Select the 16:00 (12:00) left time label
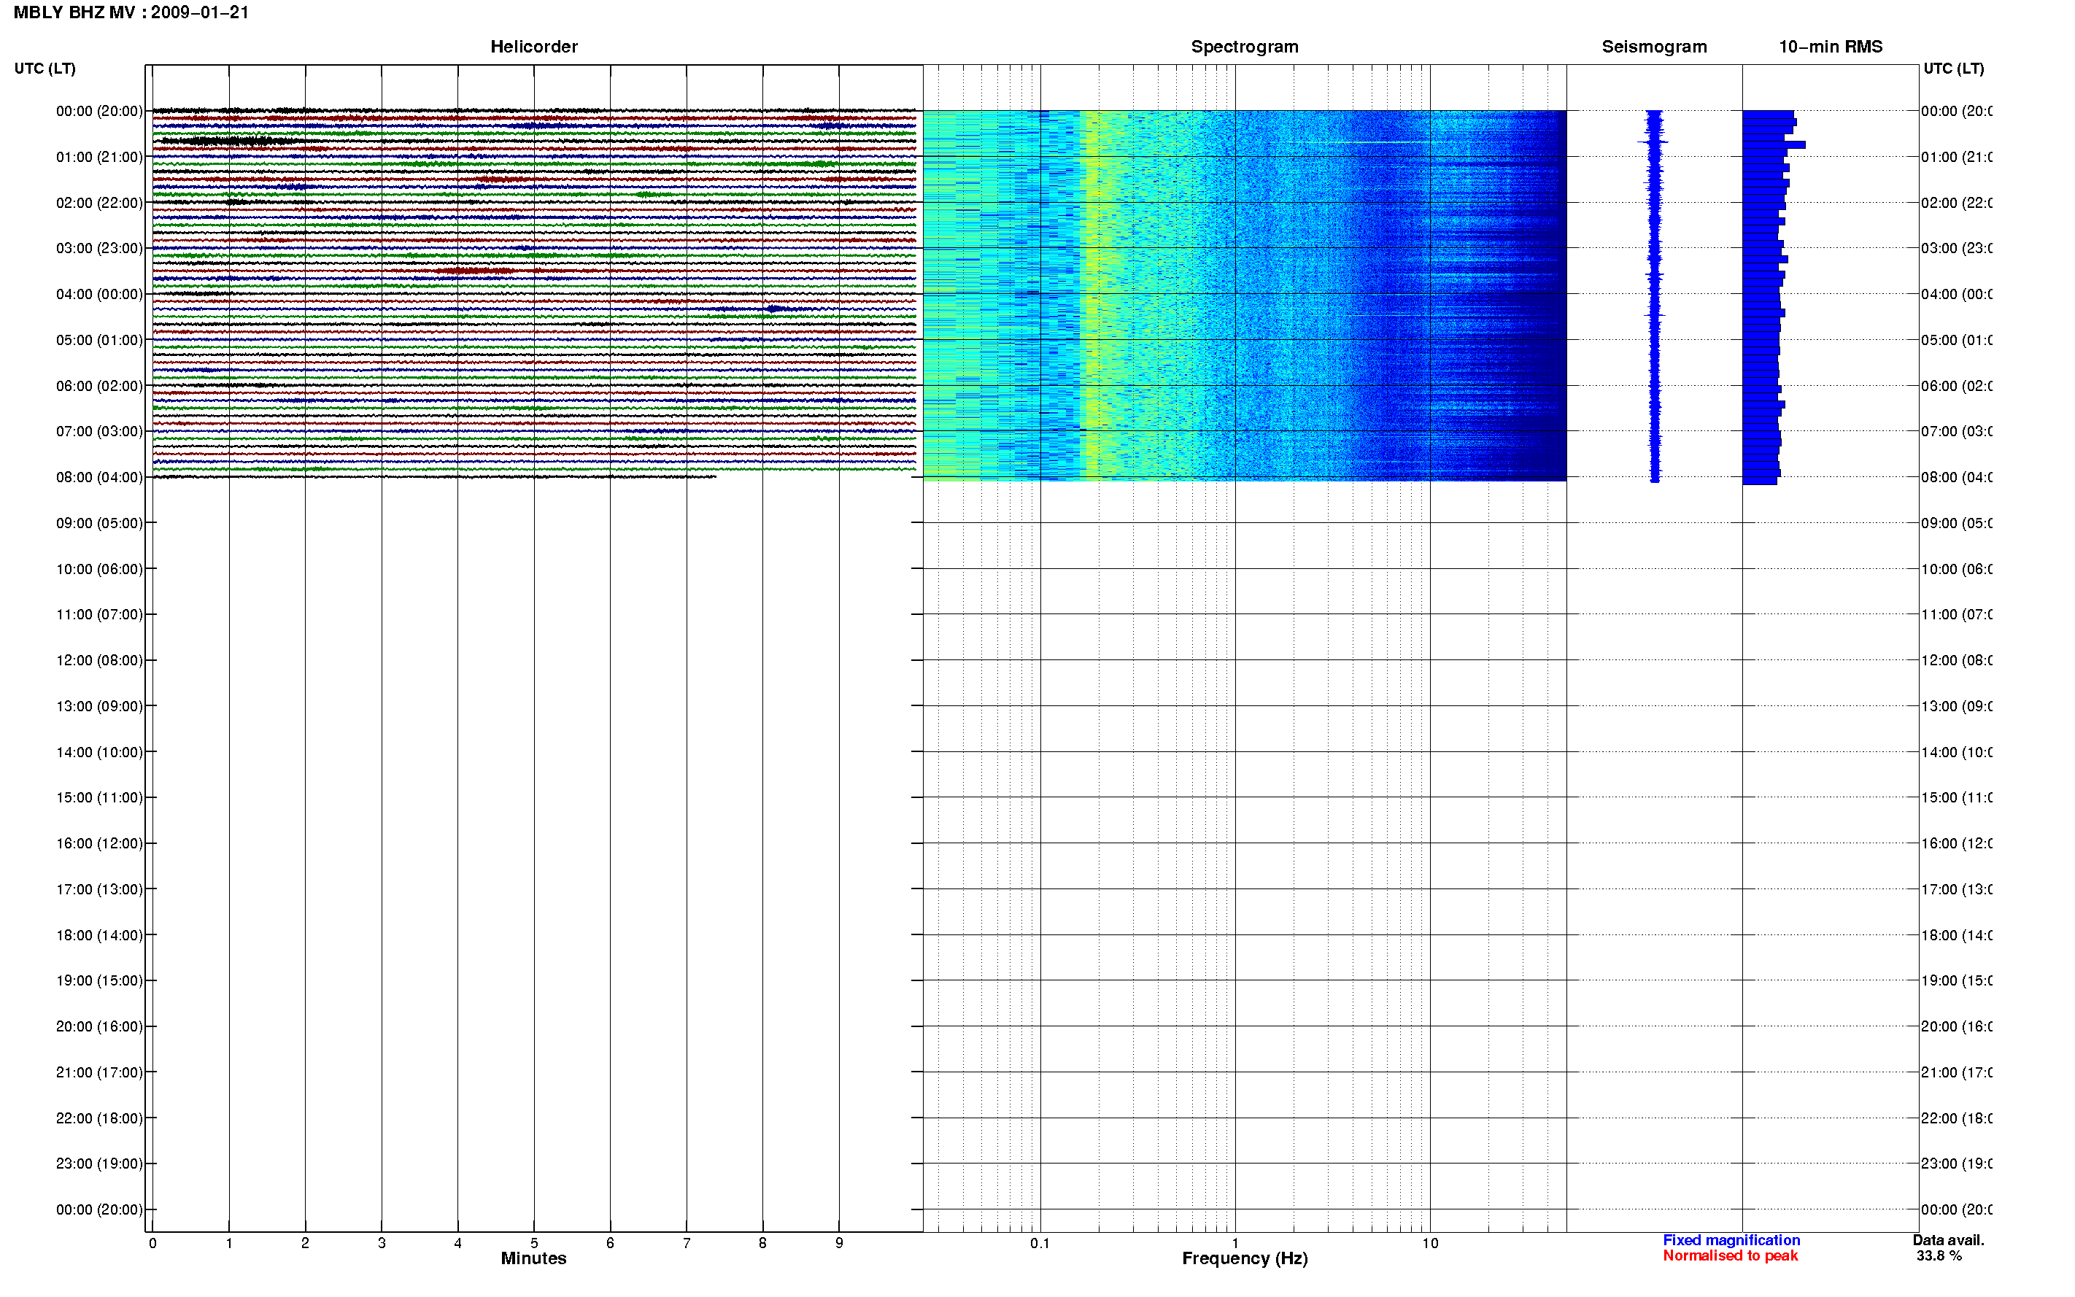This screenshot has width=2075, height=1297. point(99,843)
